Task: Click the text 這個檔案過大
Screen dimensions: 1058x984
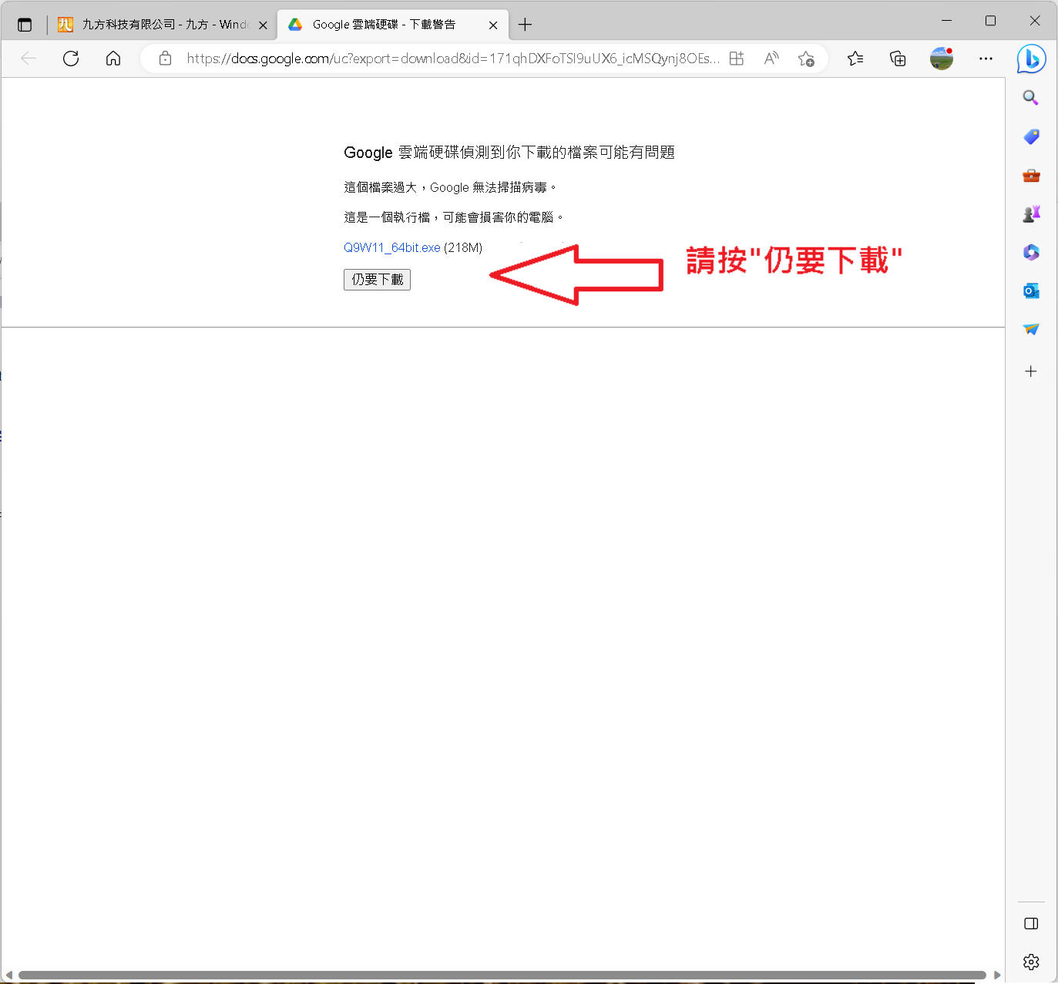Action: coord(380,187)
